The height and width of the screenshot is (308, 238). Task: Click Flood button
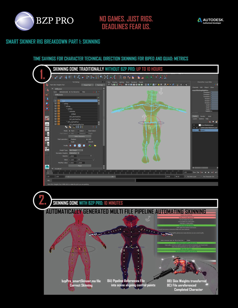(80, 166)
